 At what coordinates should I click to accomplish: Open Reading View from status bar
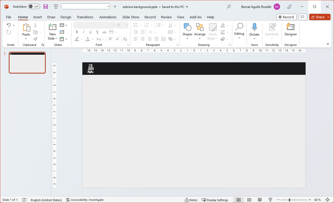[260, 200]
